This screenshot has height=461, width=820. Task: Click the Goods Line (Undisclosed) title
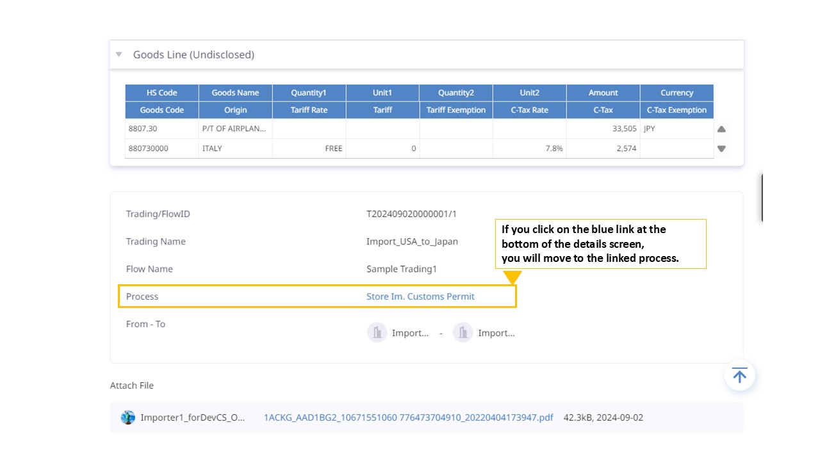tap(193, 55)
